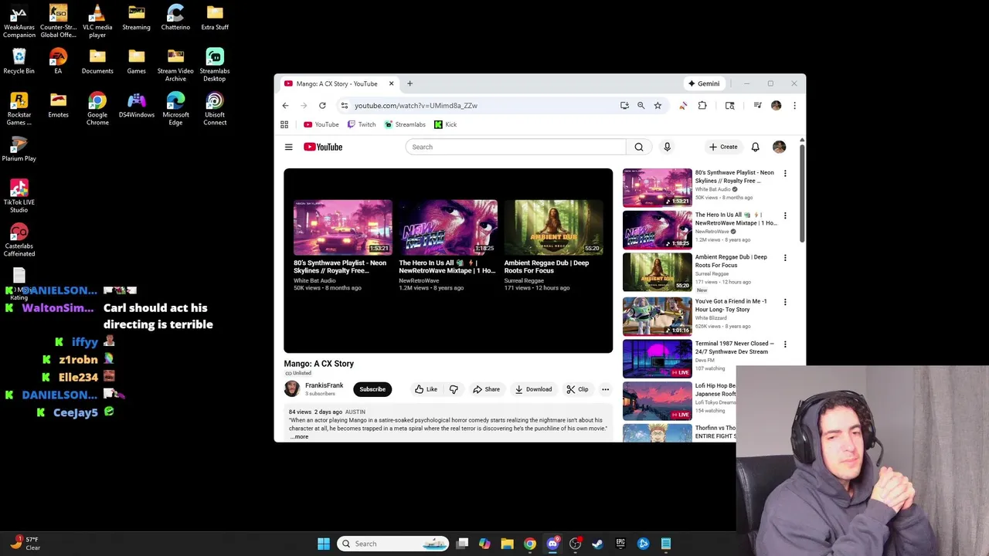Open File Explorer from the taskbar

(x=507, y=544)
